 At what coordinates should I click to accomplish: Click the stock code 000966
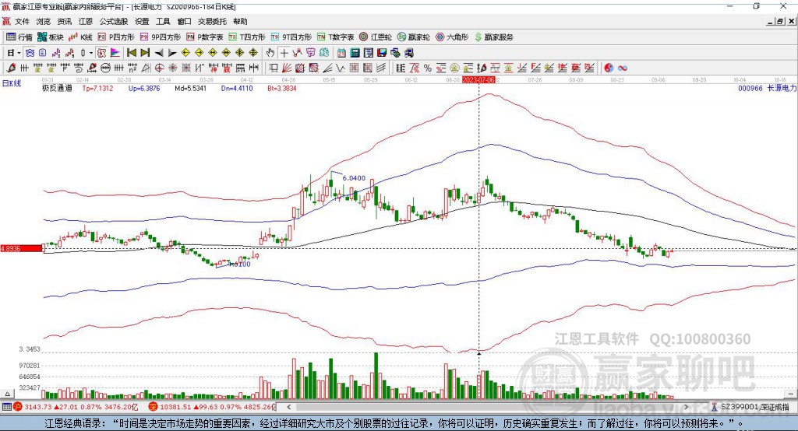750,88
